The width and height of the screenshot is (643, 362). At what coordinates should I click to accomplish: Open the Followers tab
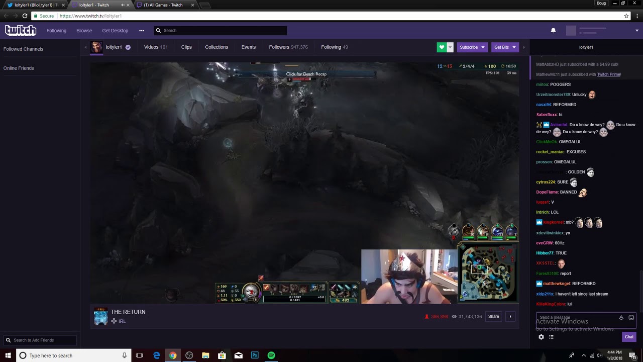pos(288,47)
